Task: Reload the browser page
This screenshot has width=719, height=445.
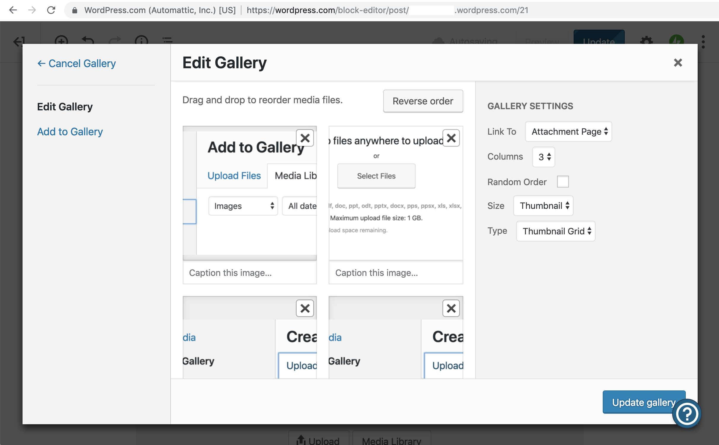Action: click(x=51, y=10)
